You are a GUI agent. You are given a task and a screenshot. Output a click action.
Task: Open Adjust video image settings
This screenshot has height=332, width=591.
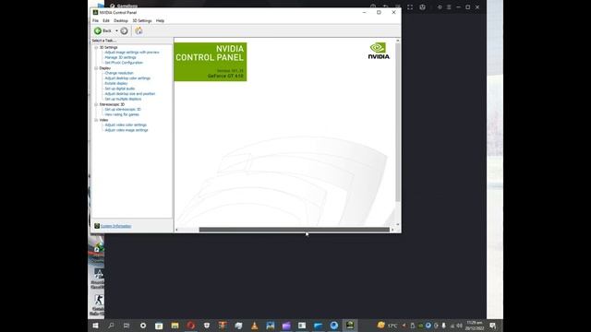point(127,130)
